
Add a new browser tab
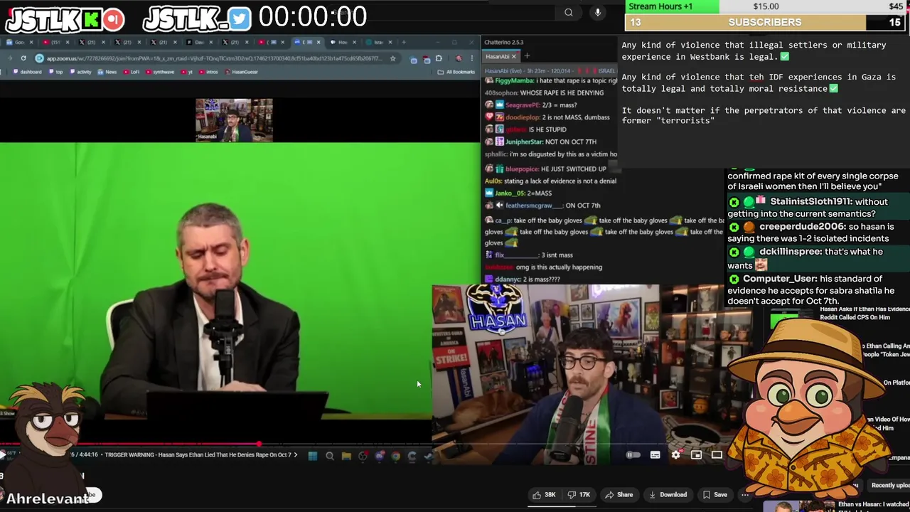pos(404,42)
